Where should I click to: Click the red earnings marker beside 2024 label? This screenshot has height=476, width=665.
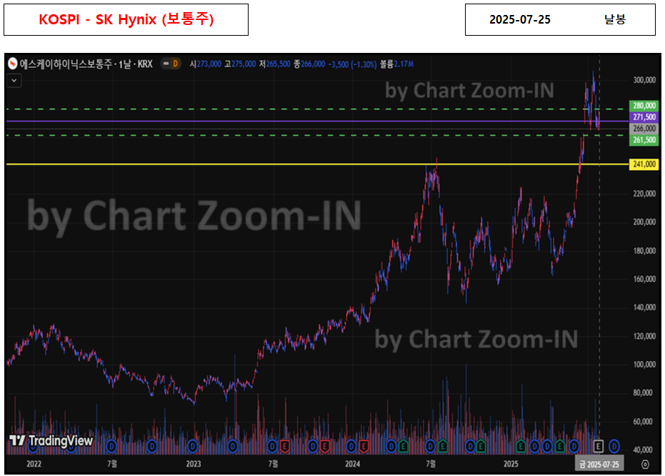coord(364,446)
